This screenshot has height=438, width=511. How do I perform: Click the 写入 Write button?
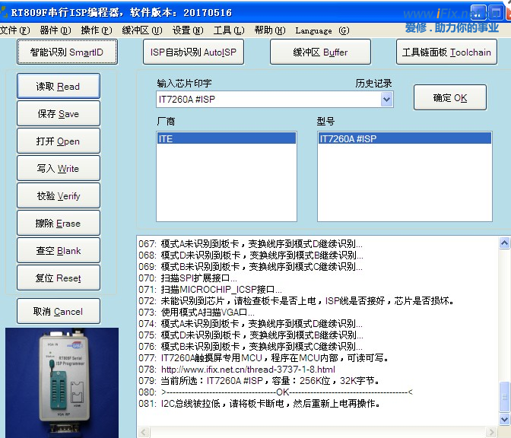(x=59, y=168)
